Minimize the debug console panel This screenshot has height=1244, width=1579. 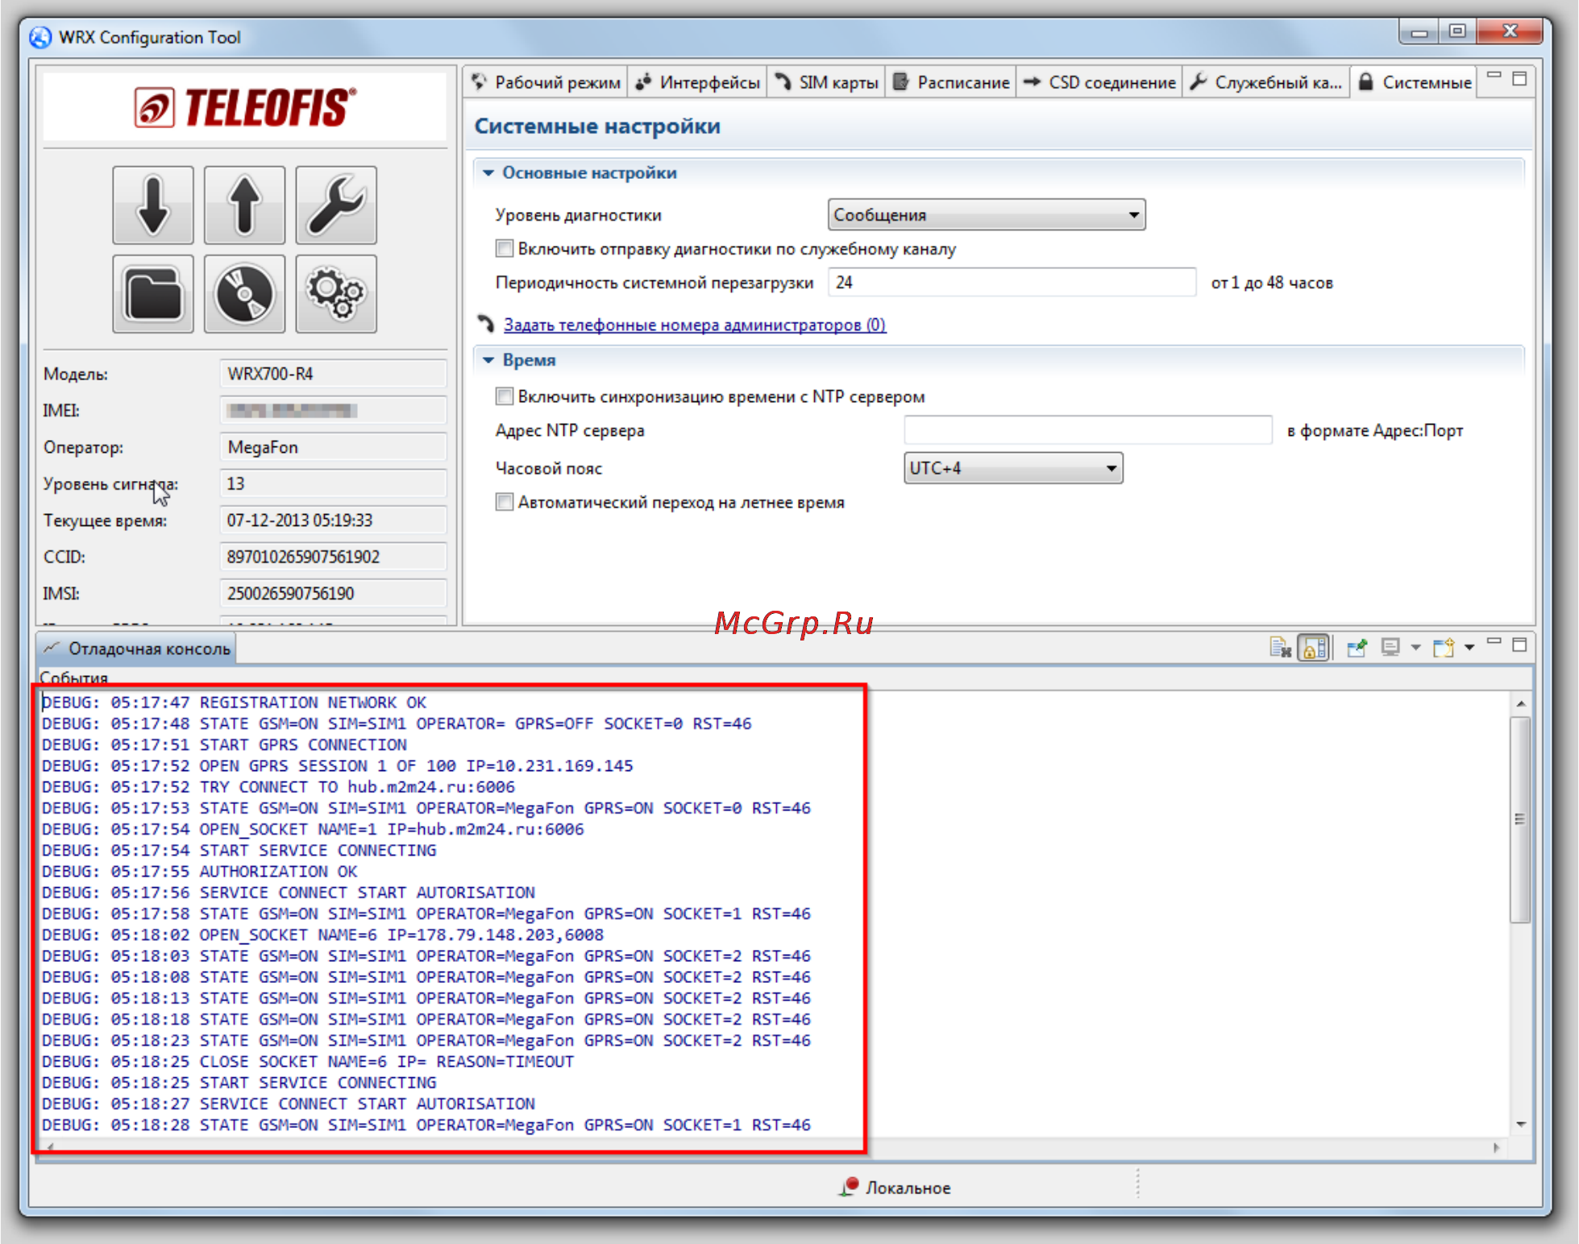coord(1494,642)
